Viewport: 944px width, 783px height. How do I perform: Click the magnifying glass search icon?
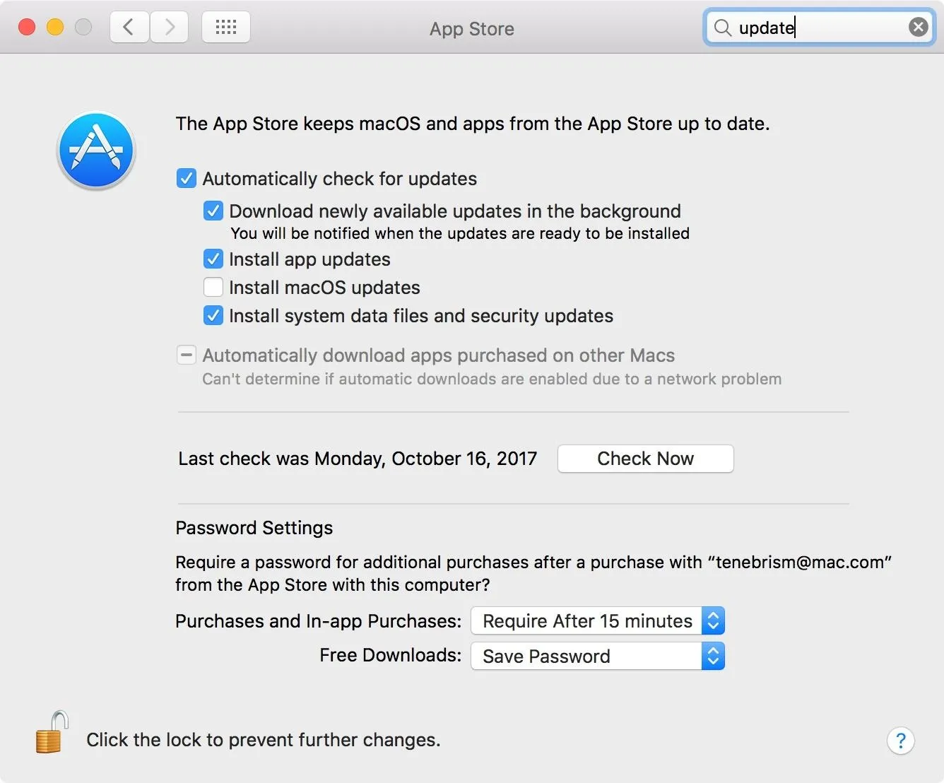click(x=722, y=28)
